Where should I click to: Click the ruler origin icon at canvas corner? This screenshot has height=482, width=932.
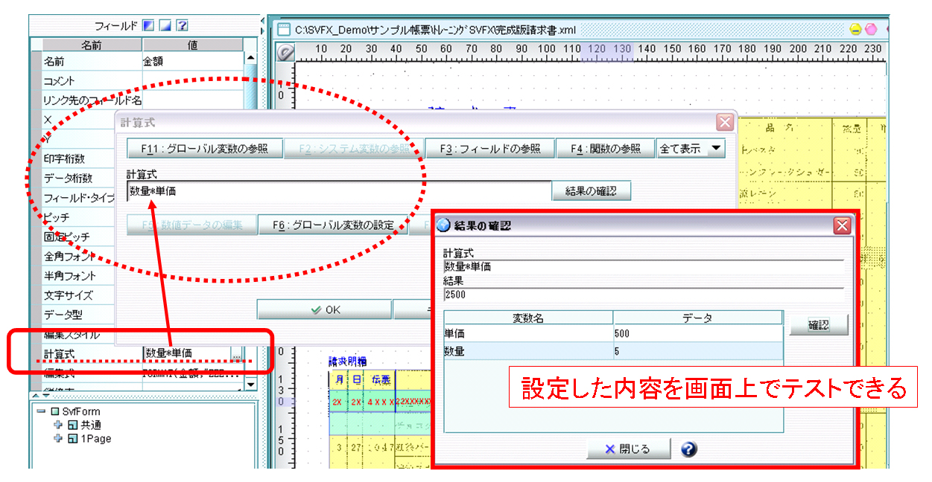tap(285, 52)
